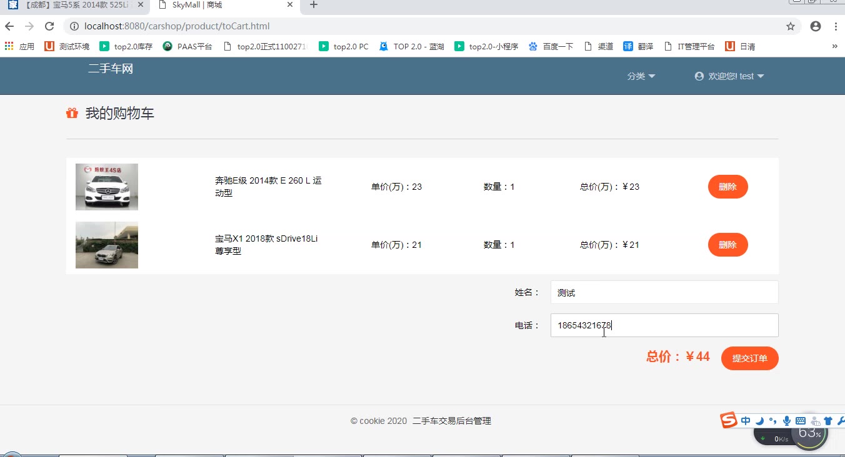Click the 电话 input field
Screen dimensions: 845x457
coord(664,325)
